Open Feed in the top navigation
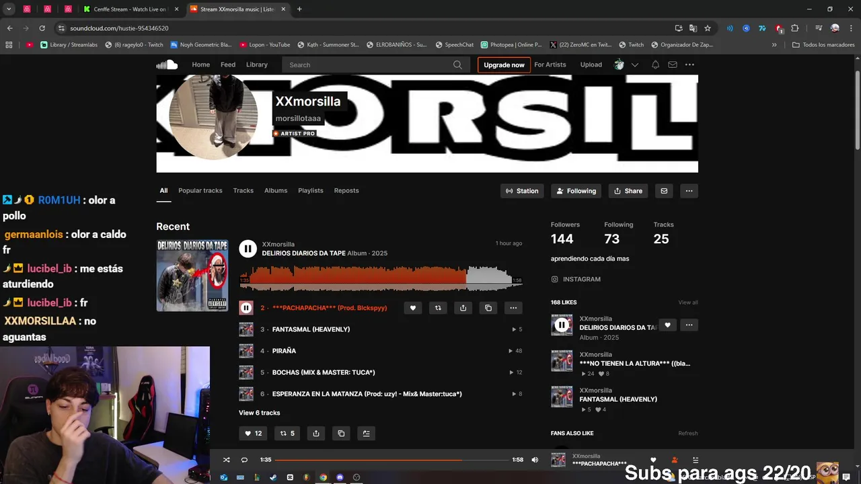The width and height of the screenshot is (861, 484). [x=228, y=65]
